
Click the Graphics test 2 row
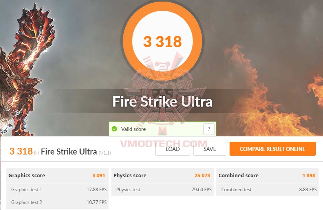point(57,202)
